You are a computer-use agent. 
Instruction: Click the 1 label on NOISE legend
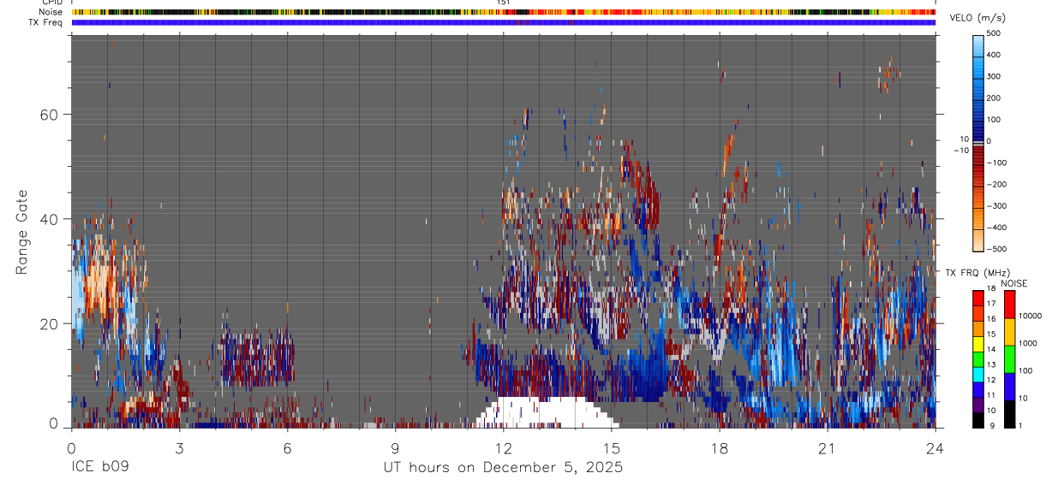coord(1021,426)
